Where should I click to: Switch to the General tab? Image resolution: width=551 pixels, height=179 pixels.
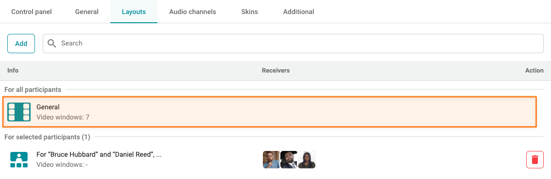(x=87, y=12)
